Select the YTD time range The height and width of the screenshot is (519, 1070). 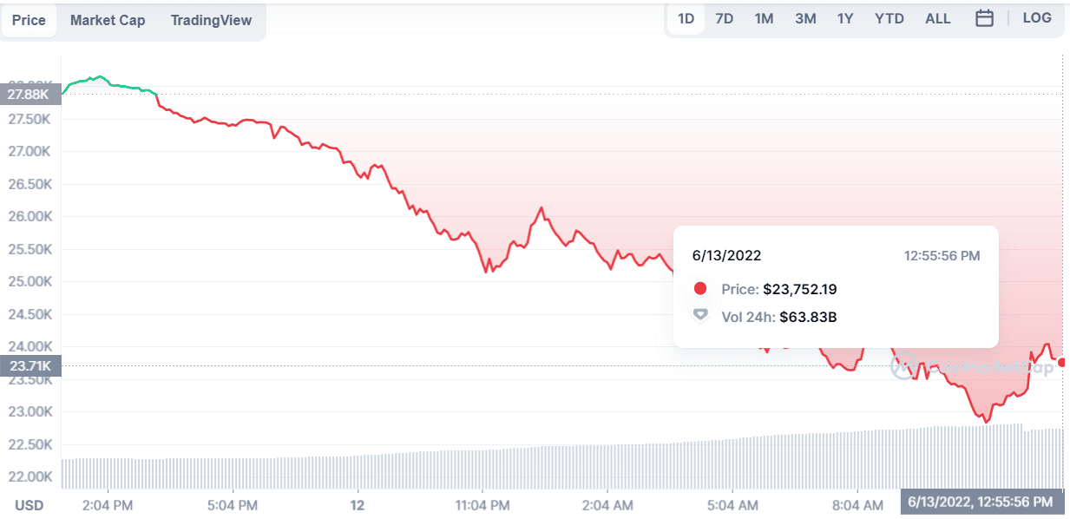tap(889, 18)
